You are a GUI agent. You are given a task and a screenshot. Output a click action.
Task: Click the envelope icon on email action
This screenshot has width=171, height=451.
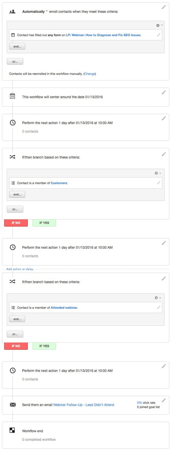point(13,405)
